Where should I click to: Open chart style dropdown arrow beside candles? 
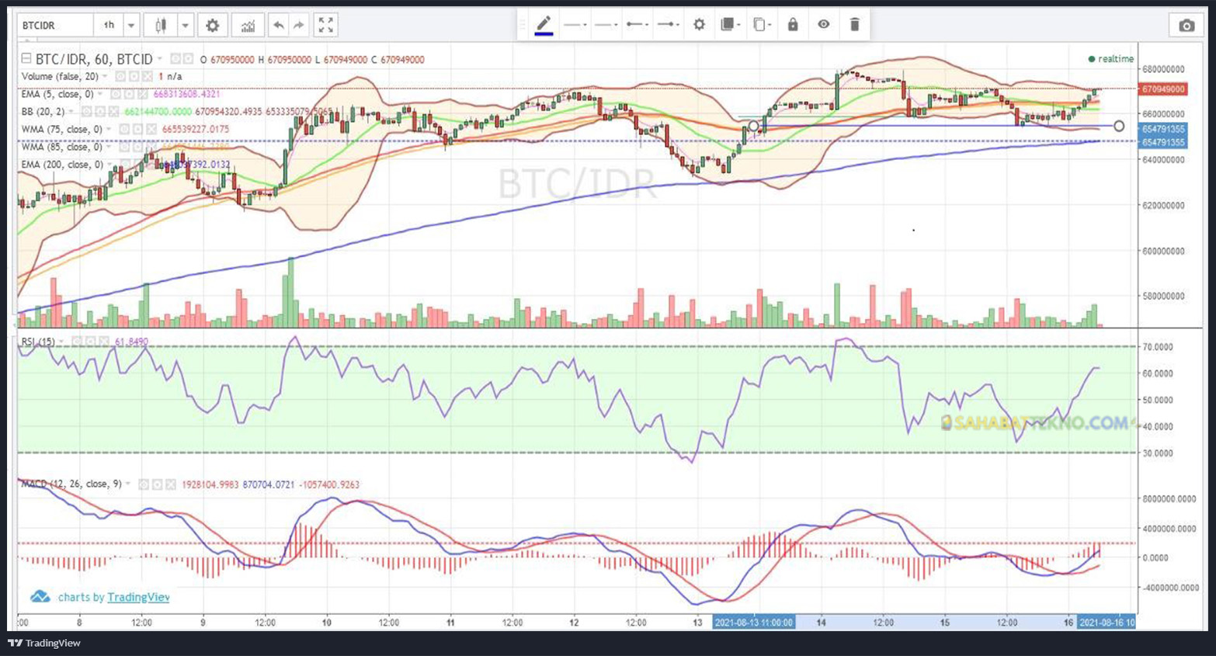coord(186,26)
